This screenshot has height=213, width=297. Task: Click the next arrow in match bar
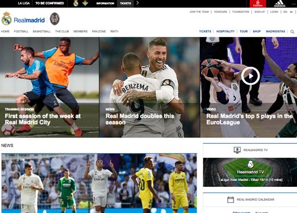[137, 3]
